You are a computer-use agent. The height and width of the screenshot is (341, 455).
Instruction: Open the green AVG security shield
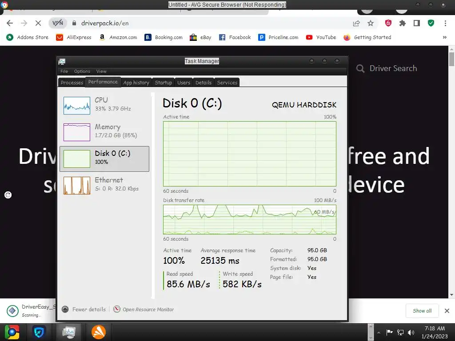tap(431, 23)
